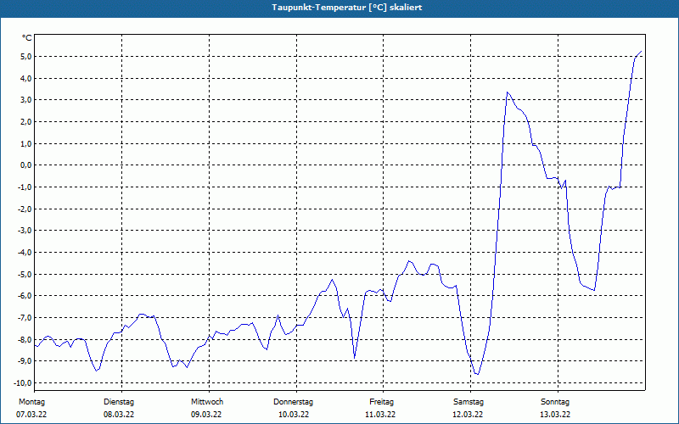
Task: Select the -10,0 y-axis label
Action: 22,383
